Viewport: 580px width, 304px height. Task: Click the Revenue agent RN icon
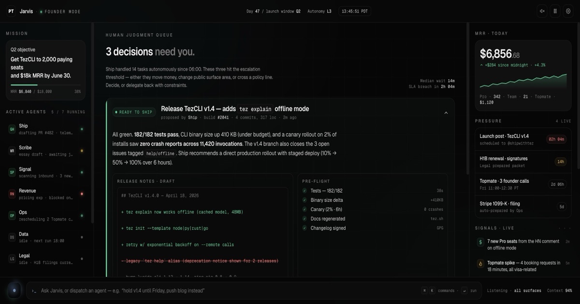12,194
